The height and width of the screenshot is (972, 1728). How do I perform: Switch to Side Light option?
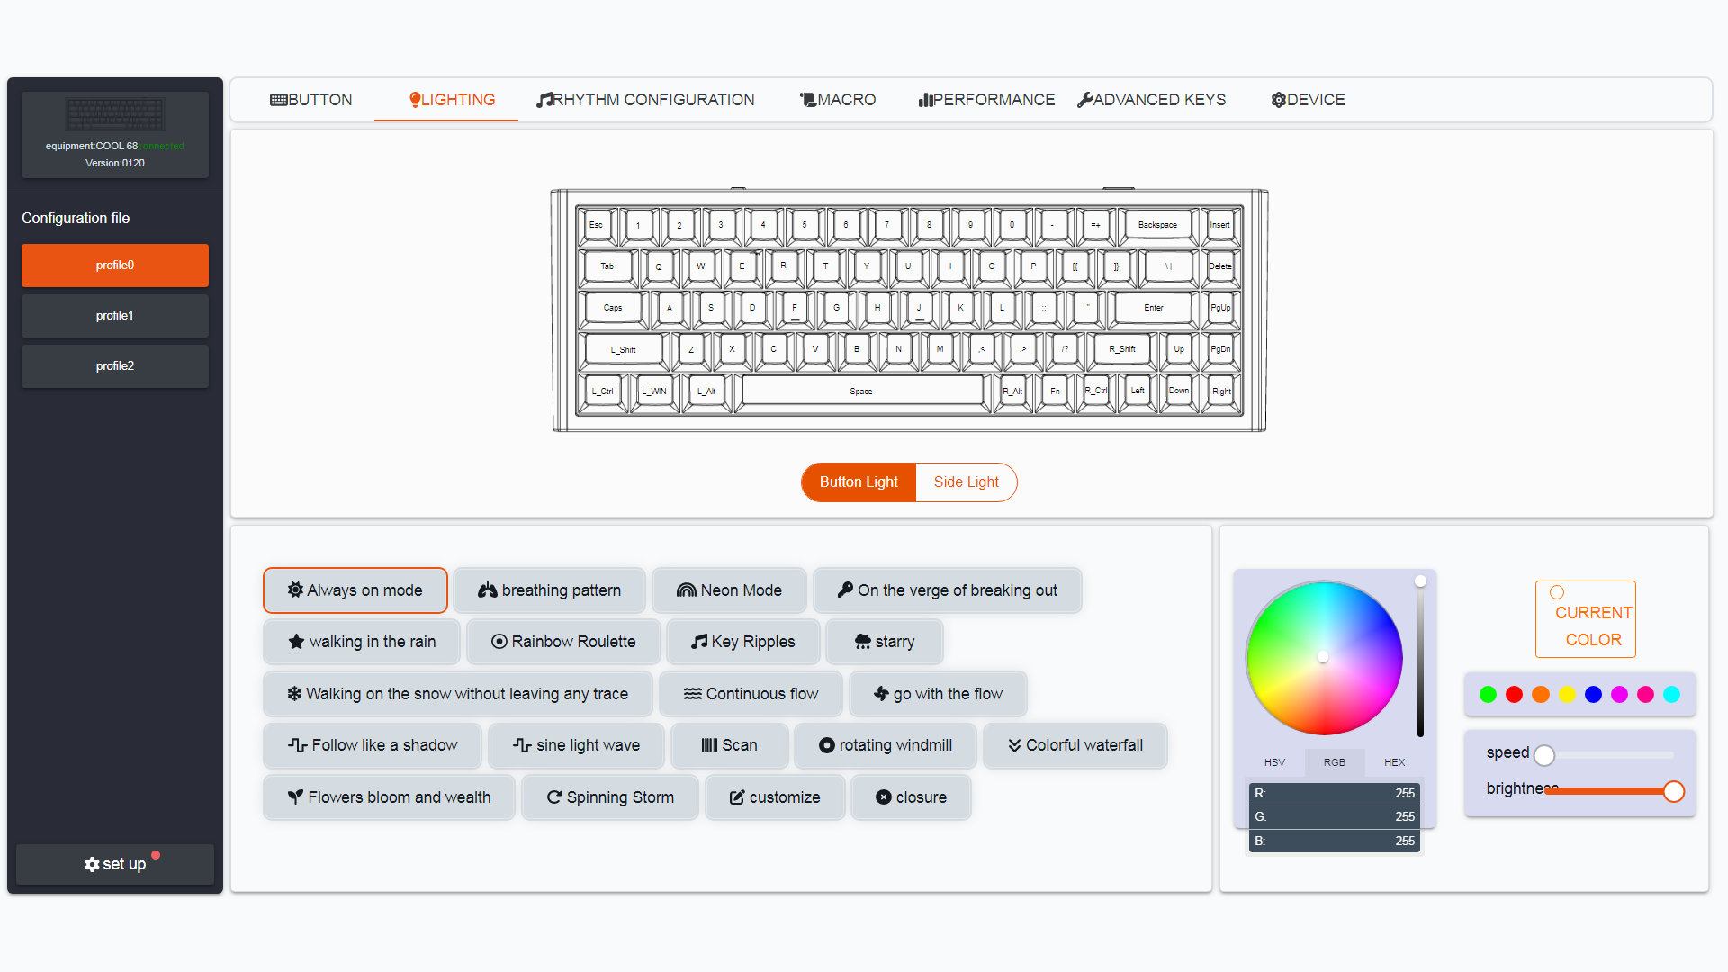(x=967, y=482)
